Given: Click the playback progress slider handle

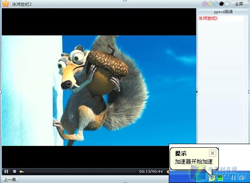Looking at the screenshot, I should (21, 172).
